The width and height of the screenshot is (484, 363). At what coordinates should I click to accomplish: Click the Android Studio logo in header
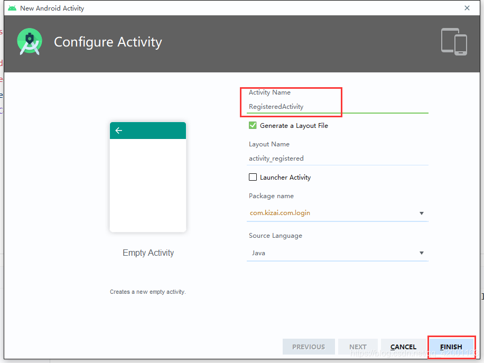29,41
